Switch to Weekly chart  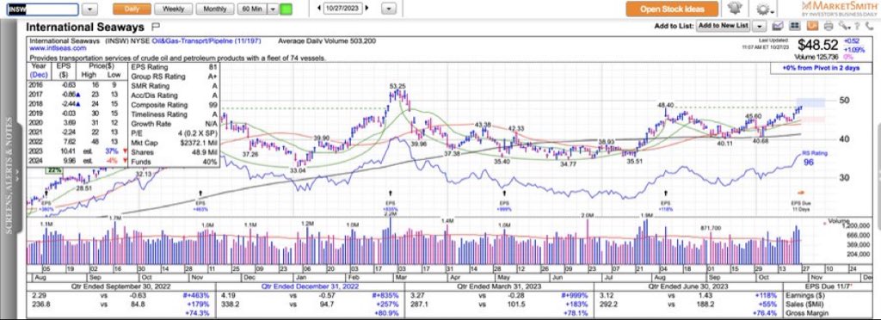(173, 9)
